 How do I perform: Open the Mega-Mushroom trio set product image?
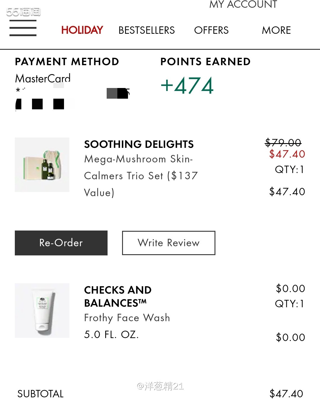[x=42, y=165]
